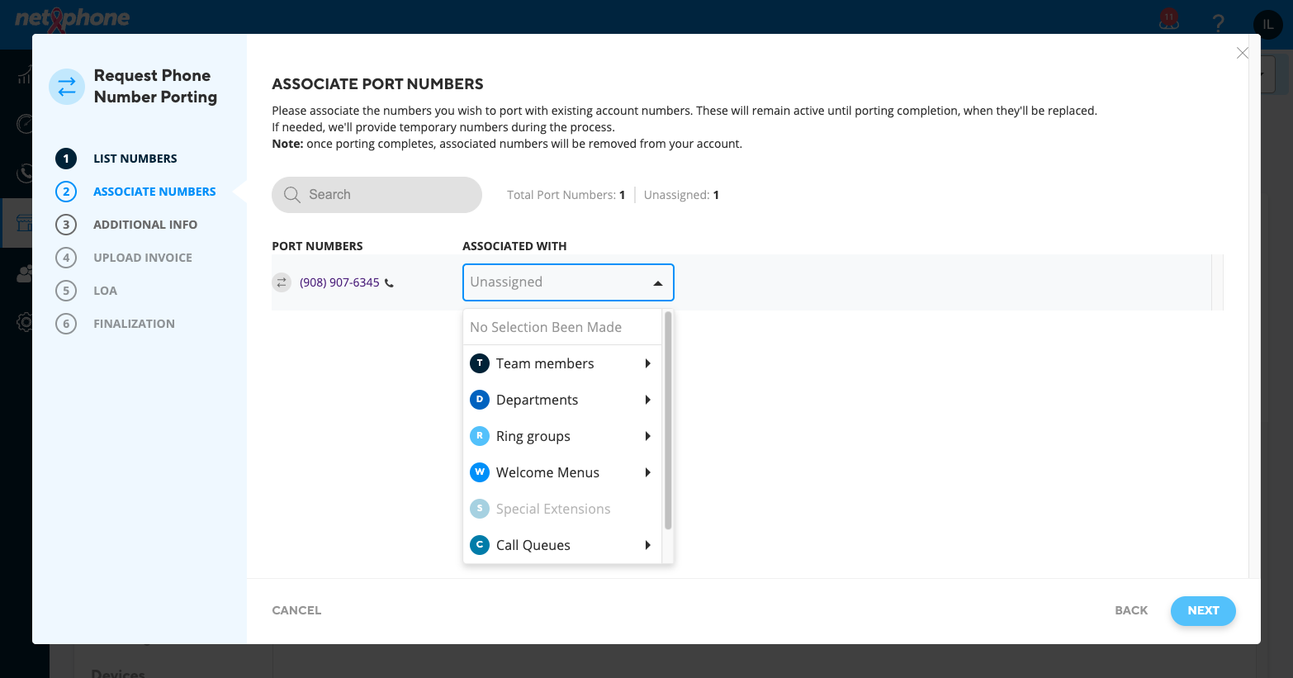Click the Team members T badge
Image resolution: width=1293 pixels, height=678 pixels.
480,363
